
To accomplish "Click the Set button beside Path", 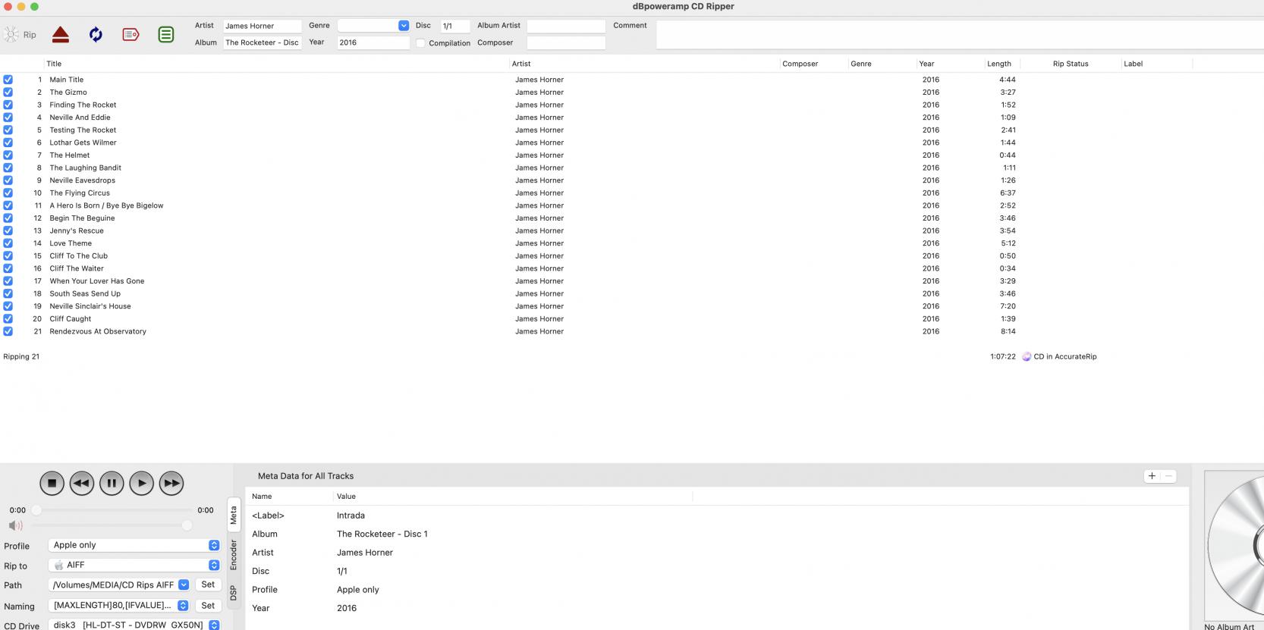I will (208, 585).
